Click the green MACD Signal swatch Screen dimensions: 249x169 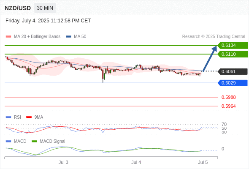point(34,141)
